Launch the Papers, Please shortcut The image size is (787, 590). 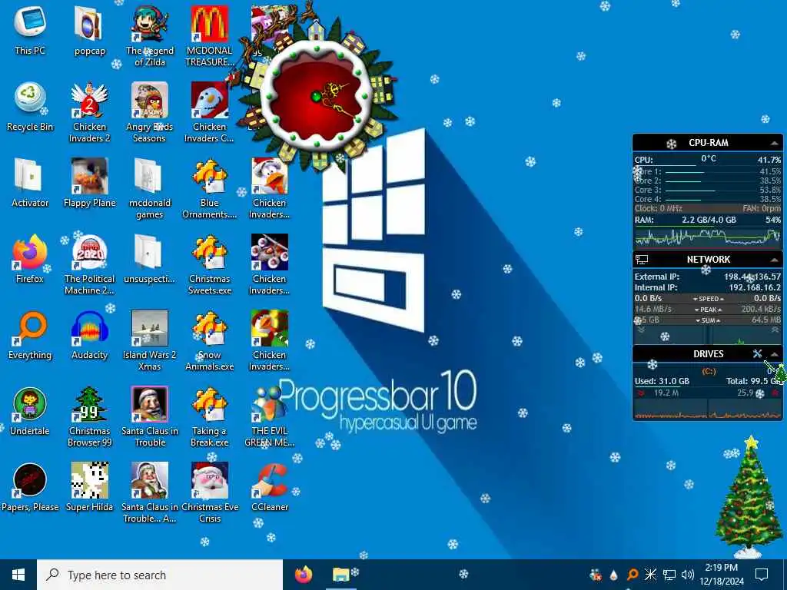[30, 487]
